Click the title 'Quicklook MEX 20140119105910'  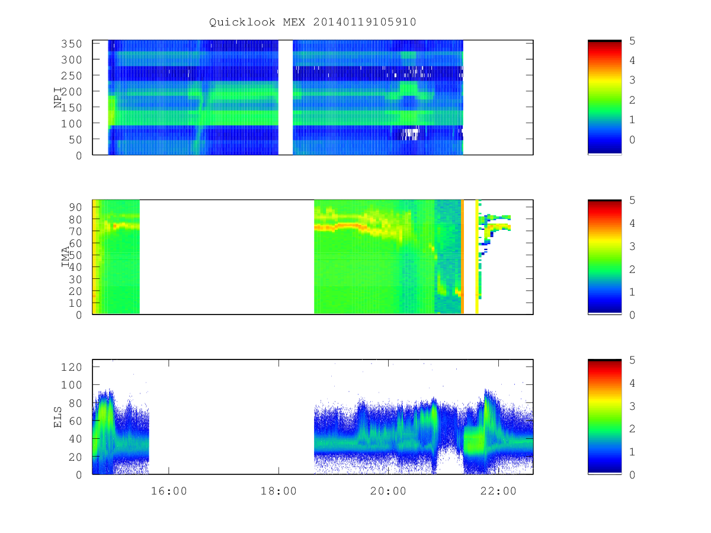[313, 23]
